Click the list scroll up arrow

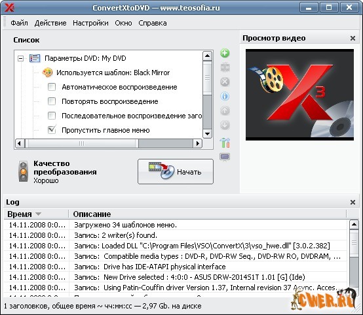point(208,56)
